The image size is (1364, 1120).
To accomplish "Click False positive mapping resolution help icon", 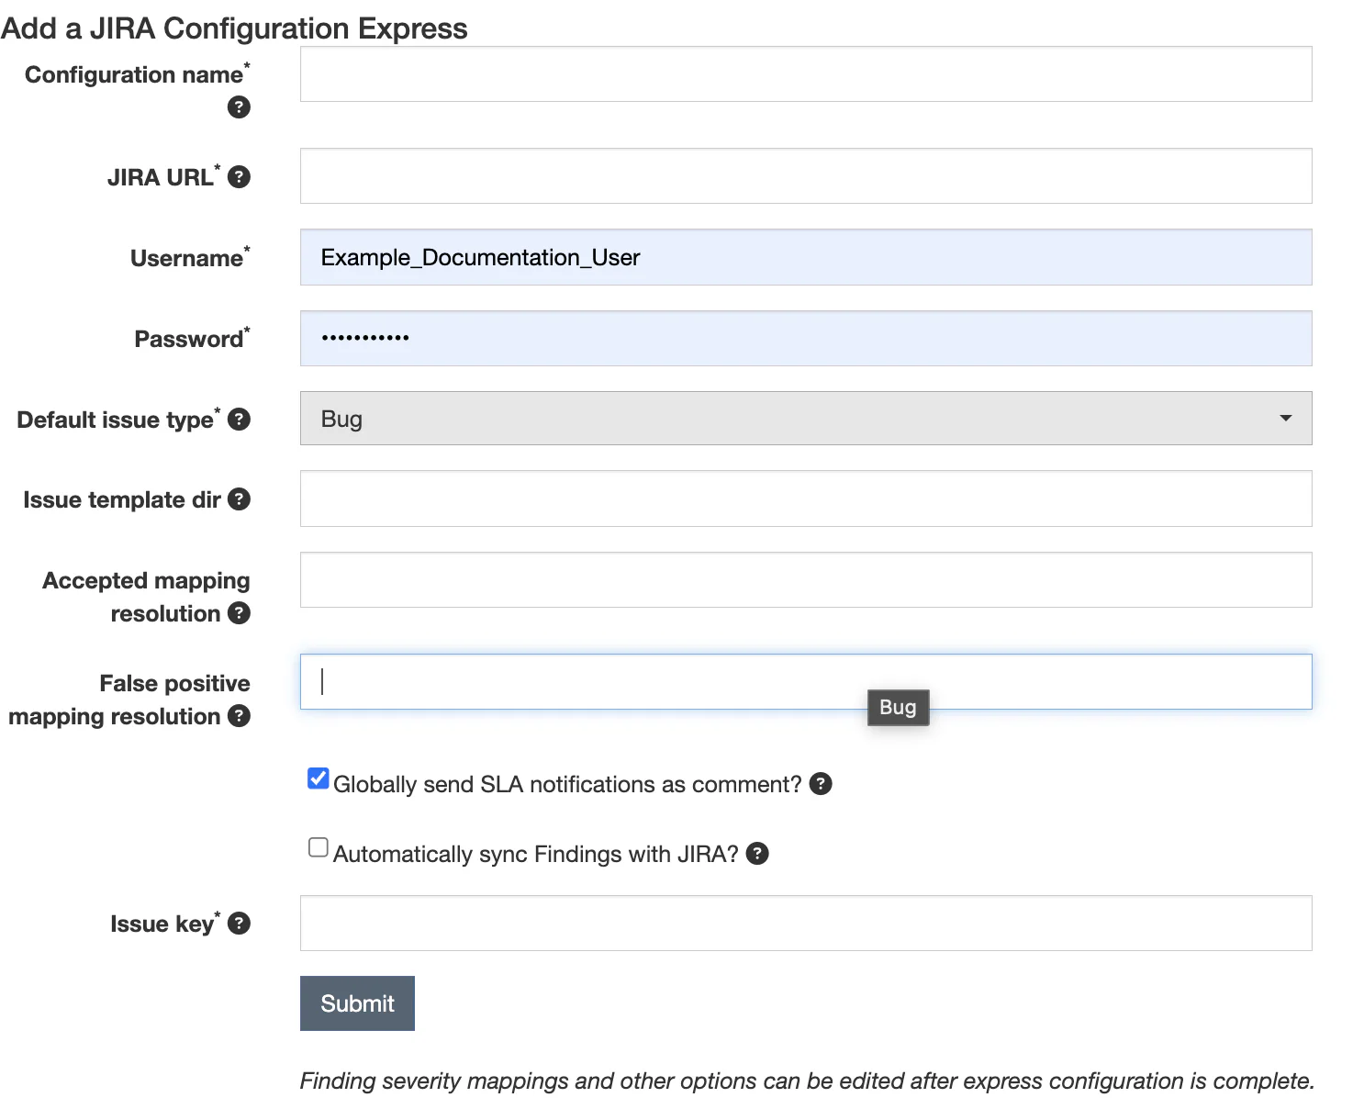I will coord(239,716).
